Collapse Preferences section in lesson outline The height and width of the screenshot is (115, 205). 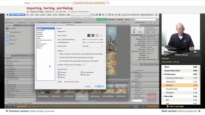pyautogui.click(x=163, y=74)
